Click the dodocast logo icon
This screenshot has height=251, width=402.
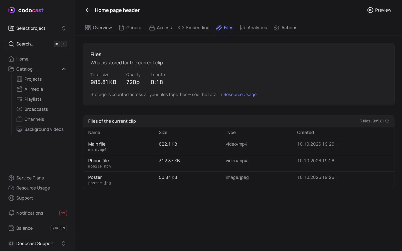tap(12, 10)
